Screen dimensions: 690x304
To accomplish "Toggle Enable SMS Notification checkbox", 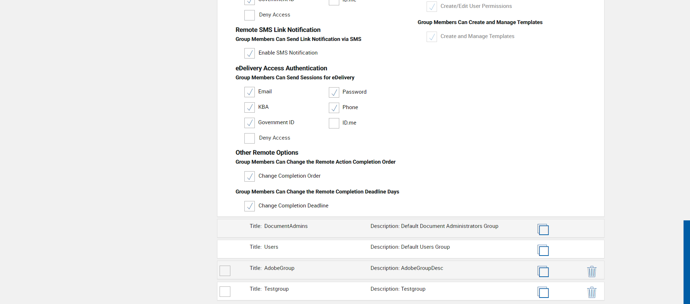I will tap(249, 53).
